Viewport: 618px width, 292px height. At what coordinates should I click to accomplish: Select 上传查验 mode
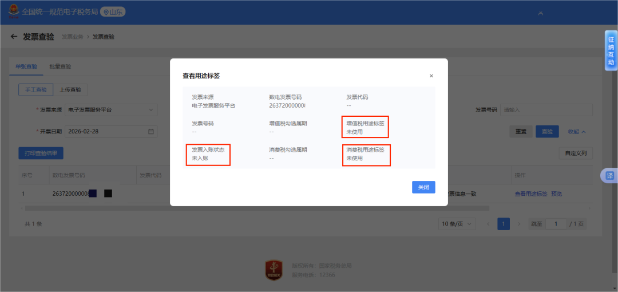tap(70, 89)
